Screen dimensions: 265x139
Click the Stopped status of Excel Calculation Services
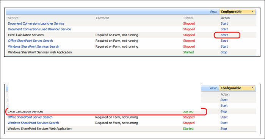[x=189, y=35]
